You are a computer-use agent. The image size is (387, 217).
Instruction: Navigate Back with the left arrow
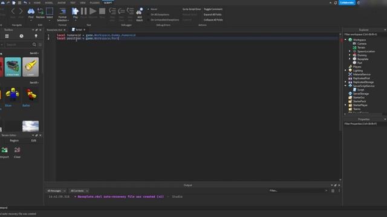tap(13, 11)
